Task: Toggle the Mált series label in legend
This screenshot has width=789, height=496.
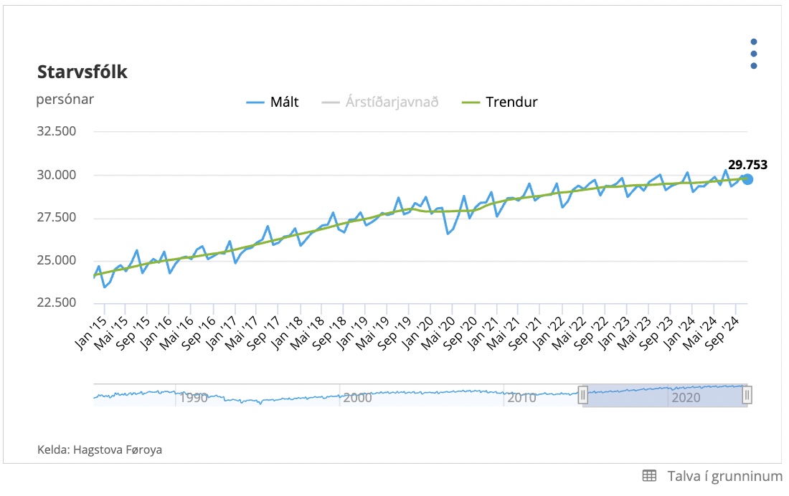Action: 284,102
